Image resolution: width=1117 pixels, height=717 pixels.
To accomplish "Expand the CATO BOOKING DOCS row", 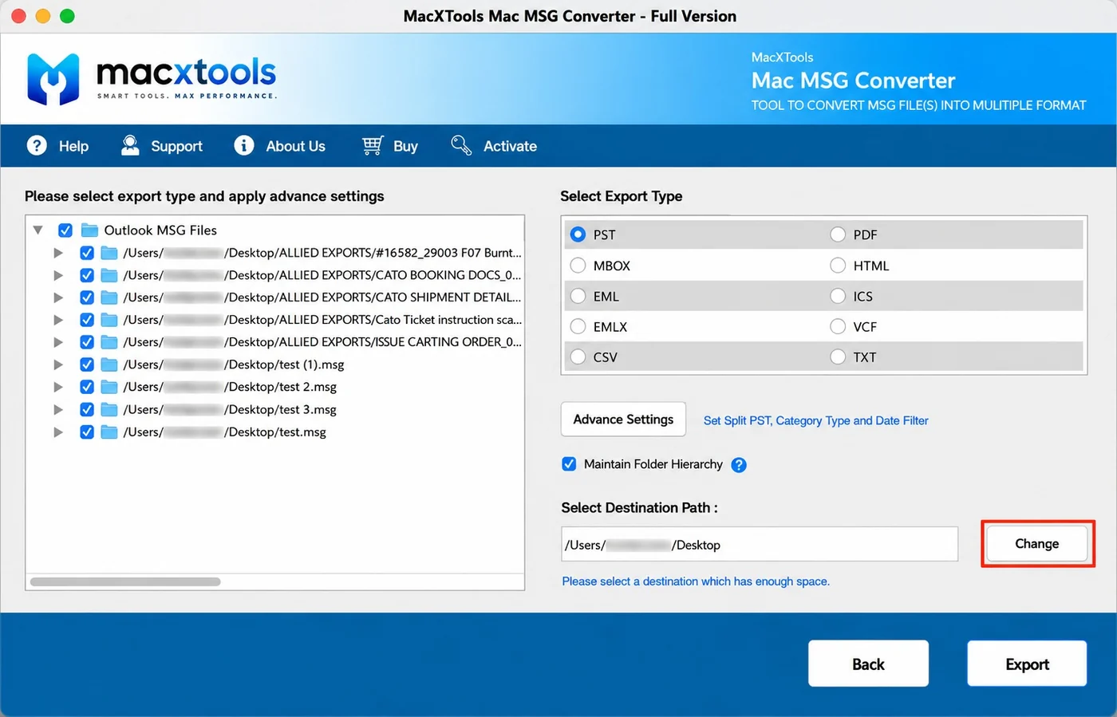I will pyautogui.click(x=58, y=275).
